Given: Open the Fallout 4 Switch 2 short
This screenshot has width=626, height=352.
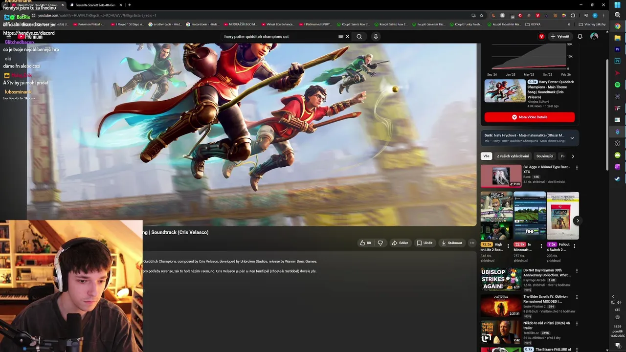Looking at the screenshot, I should pos(562,216).
